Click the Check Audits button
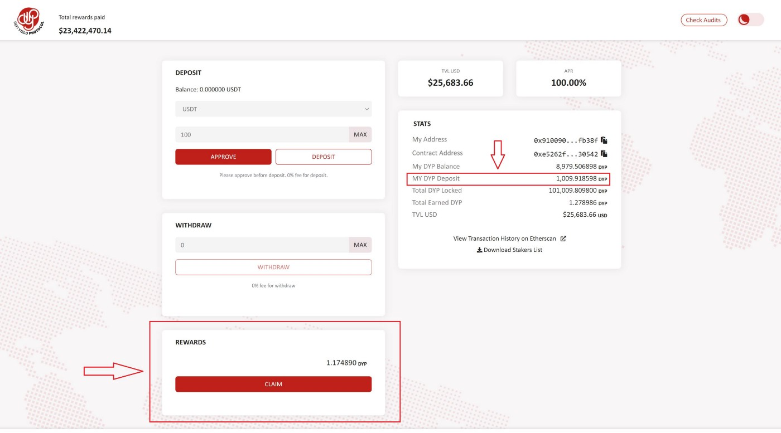781x433 pixels. click(704, 20)
